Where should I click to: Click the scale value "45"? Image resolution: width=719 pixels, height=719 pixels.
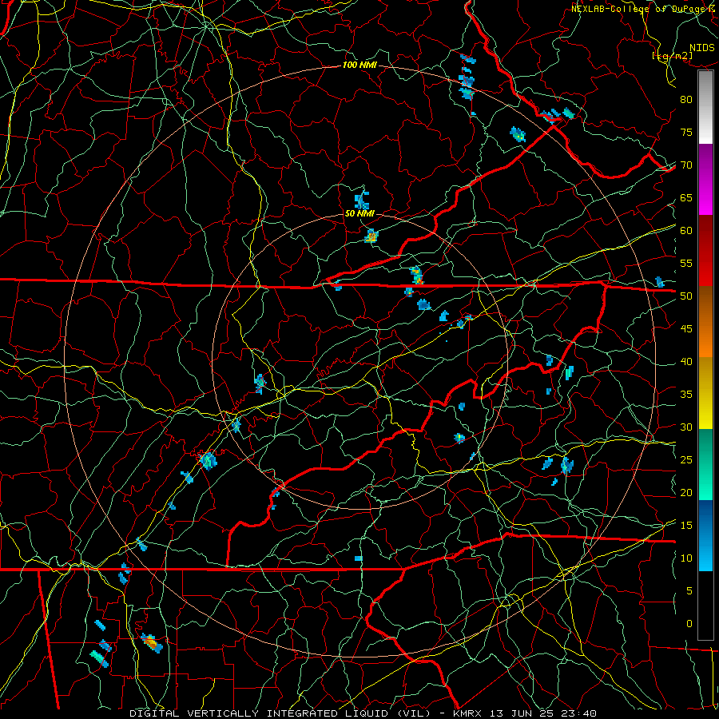(686, 329)
